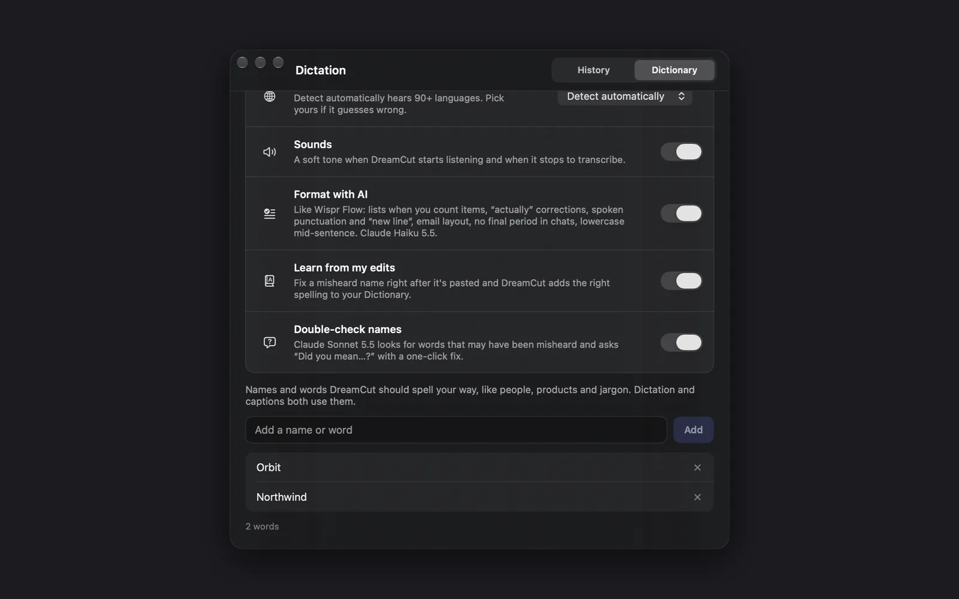Switch to the History tab
This screenshot has height=599, width=959.
(x=593, y=70)
